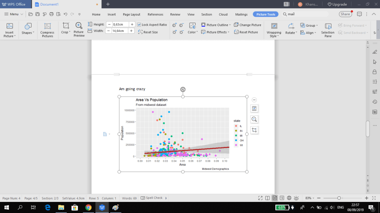Click the Reset Size button

pos(148,32)
